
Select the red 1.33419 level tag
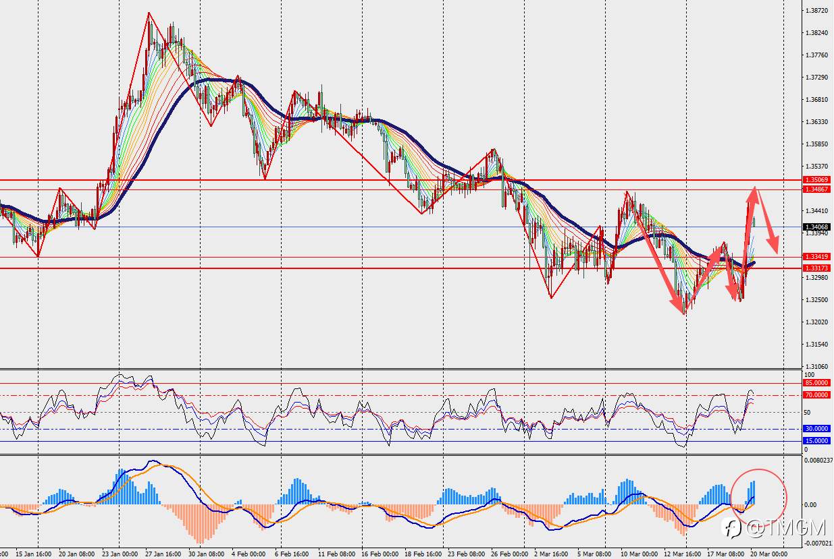coord(816,257)
